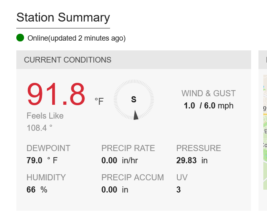This screenshot has height=212, width=267.
Task: Click the 91.8 temperature reading
Action: pos(56,94)
